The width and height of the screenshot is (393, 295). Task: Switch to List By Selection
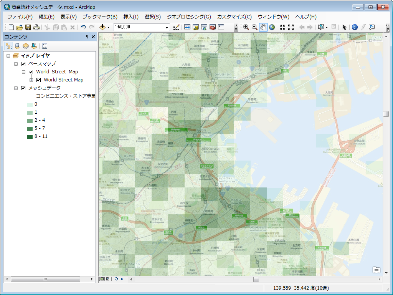34,46
